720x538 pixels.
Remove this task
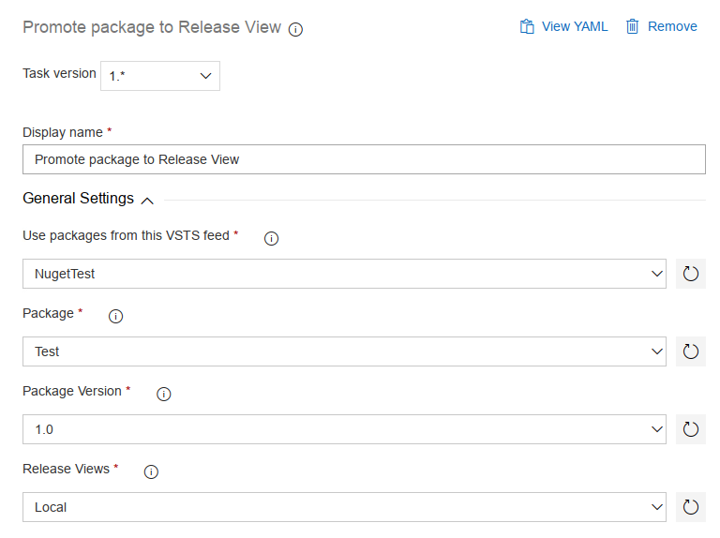pyautogui.click(x=671, y=26)
